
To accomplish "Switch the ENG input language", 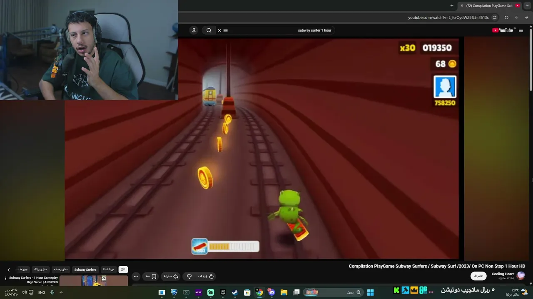I will [x=42, y=292].
